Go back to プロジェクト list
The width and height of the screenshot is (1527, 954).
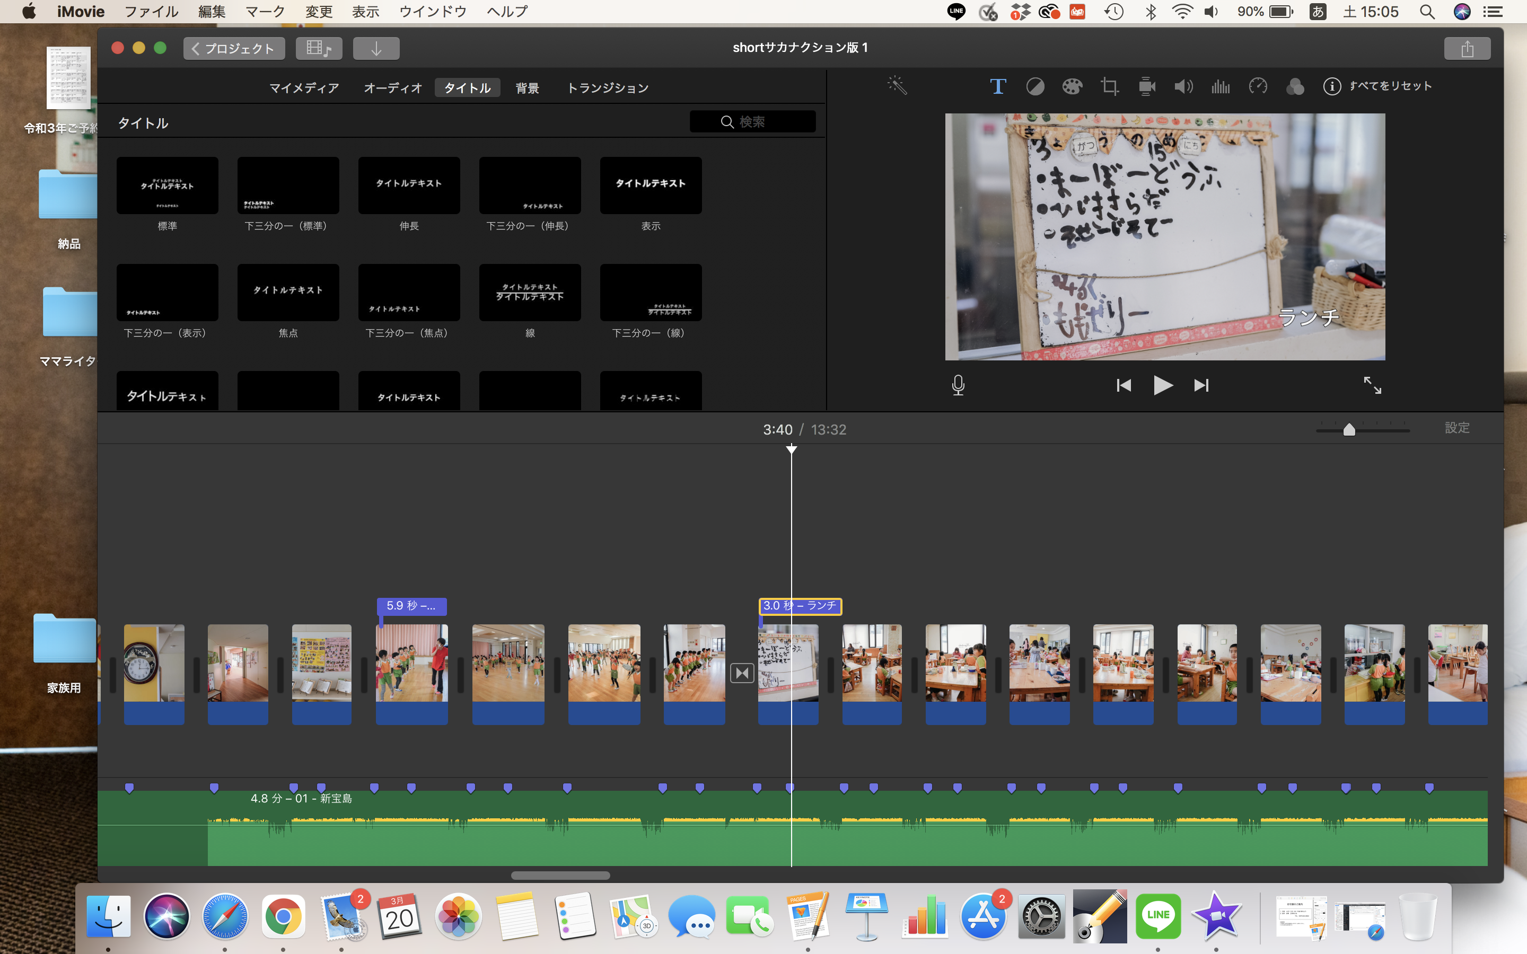coord(234,49)
